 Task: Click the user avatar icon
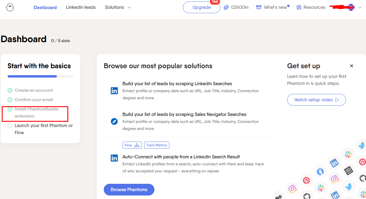click(351, 7)
